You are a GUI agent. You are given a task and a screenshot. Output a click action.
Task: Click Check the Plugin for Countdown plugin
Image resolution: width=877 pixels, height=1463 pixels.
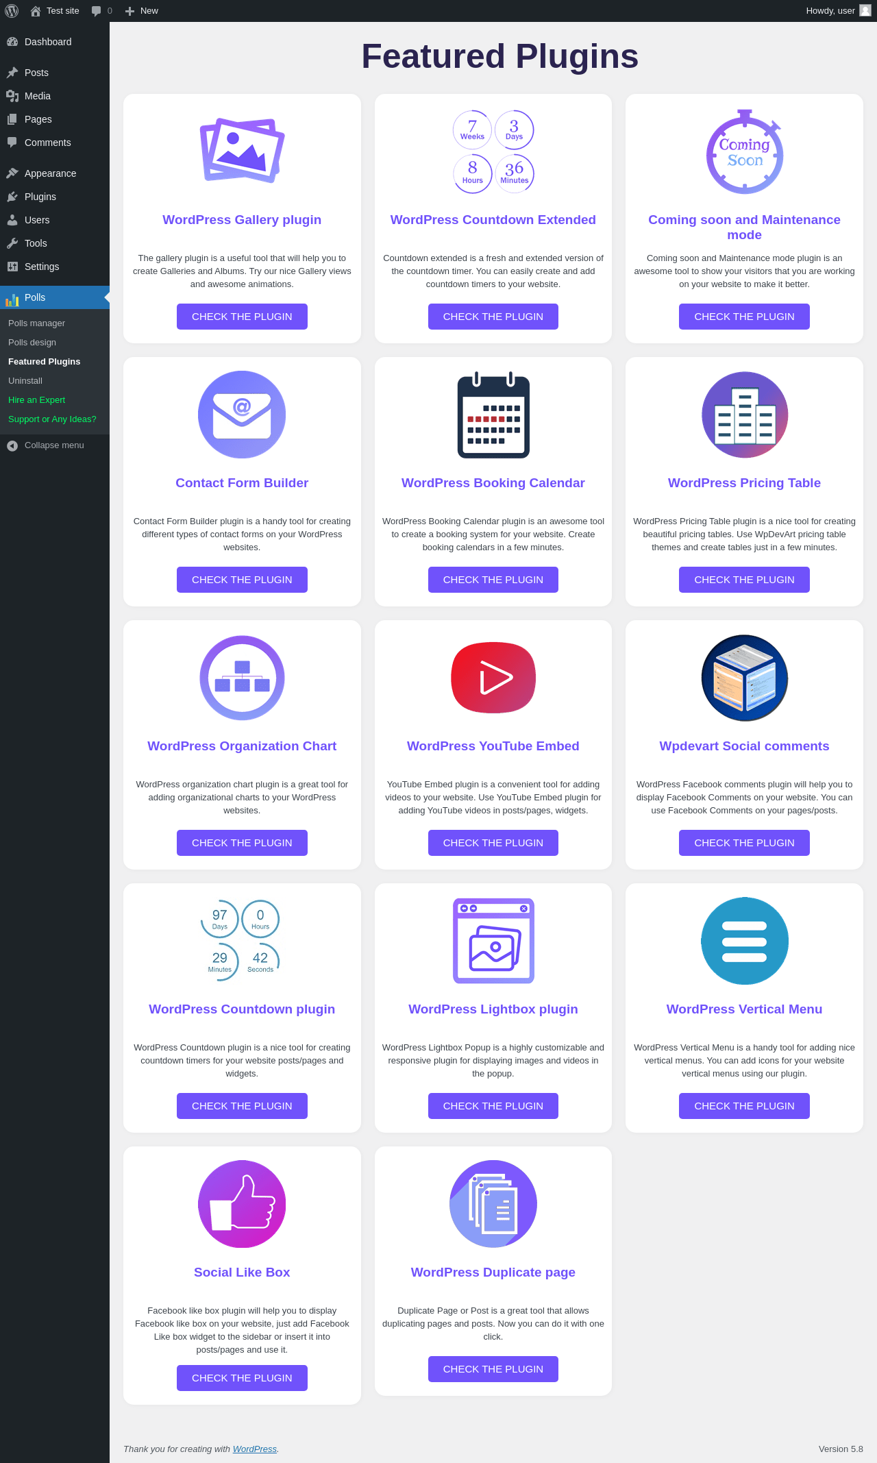pos(242,1106)
